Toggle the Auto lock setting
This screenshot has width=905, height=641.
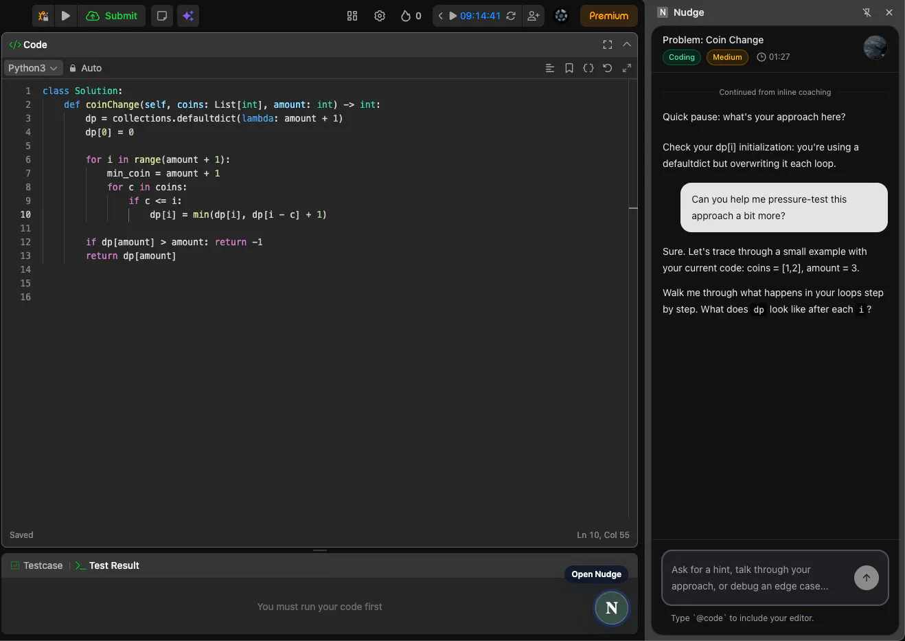pyautogui.click(x=85, y=68)
